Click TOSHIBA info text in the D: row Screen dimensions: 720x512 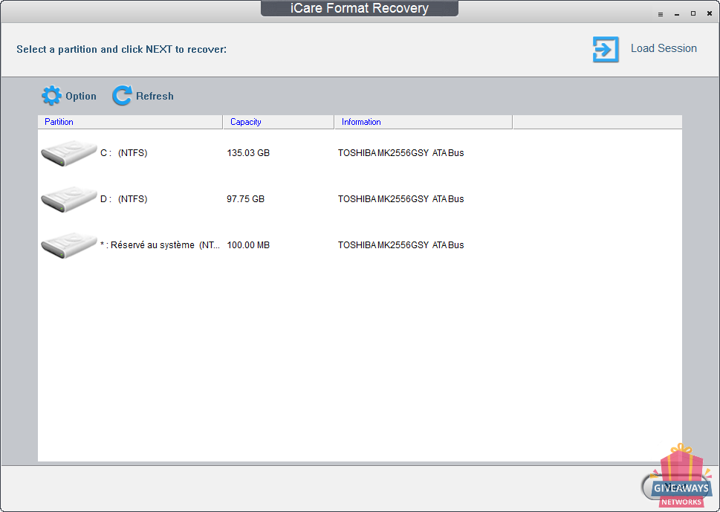point(401,199)
